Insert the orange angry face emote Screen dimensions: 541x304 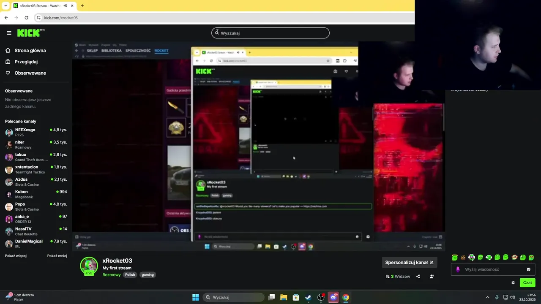[x=463, y=258]
